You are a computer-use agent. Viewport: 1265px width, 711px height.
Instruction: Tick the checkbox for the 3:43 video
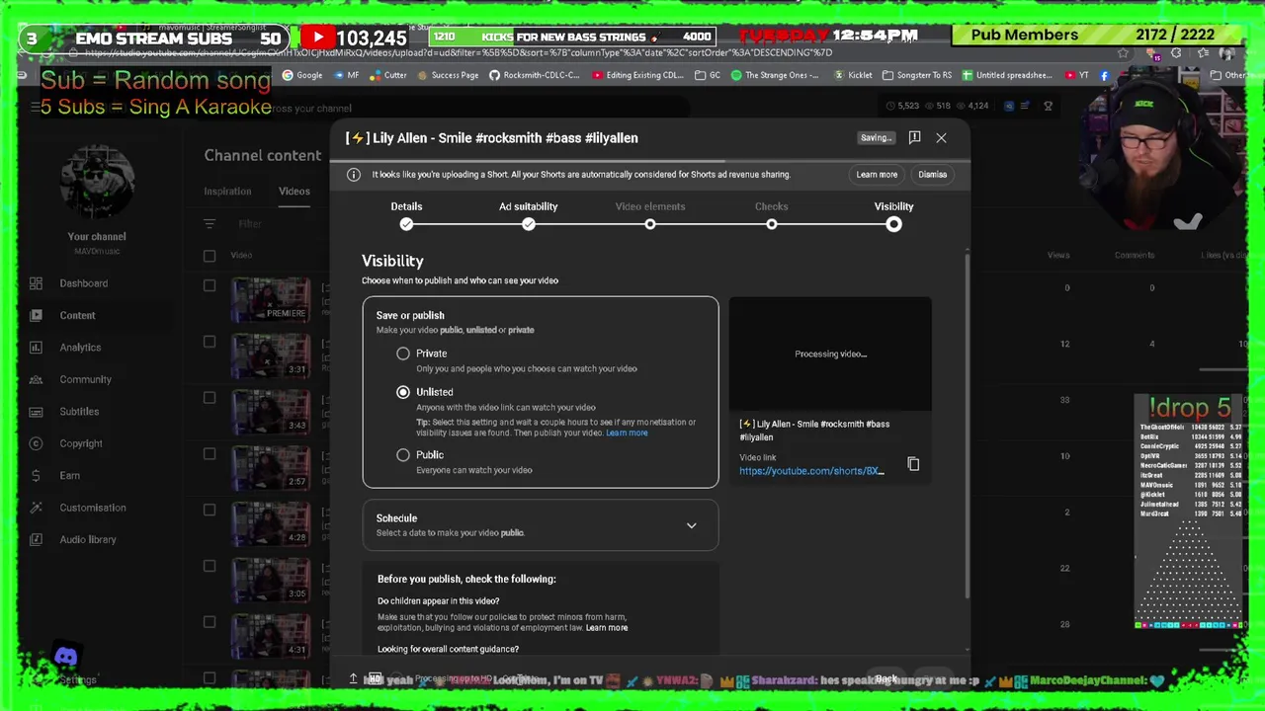(210, 398)
